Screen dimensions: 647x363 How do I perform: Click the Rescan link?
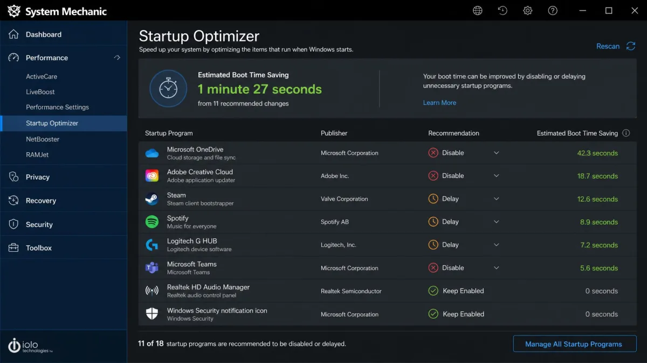click(x=608, y=46)
